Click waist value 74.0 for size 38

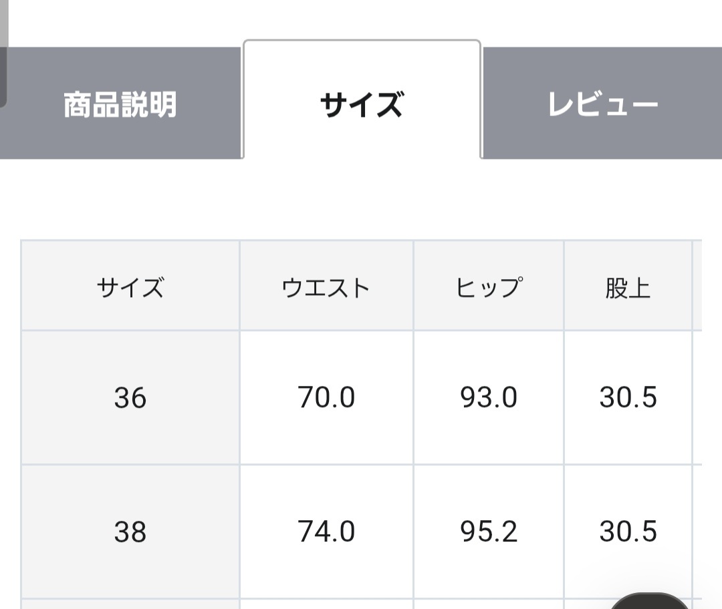pyautogui.click(x=326, y=532)
